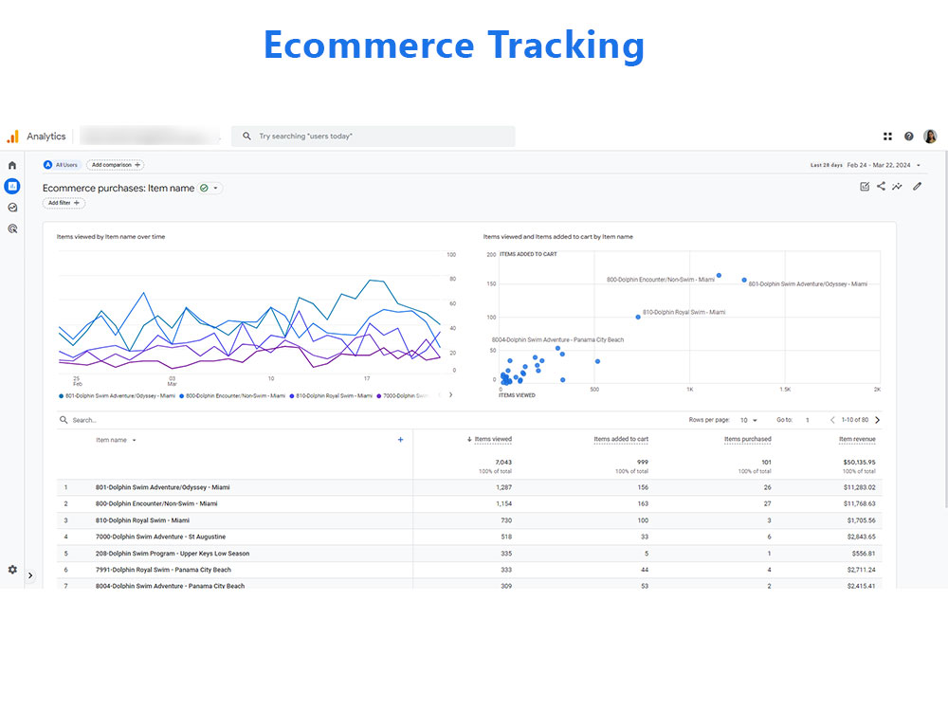Toggle 801-Dolphin Swim Adventure/Odyssey legend item
This screenshot has height=711, width=948.
(x=117, y=396)
